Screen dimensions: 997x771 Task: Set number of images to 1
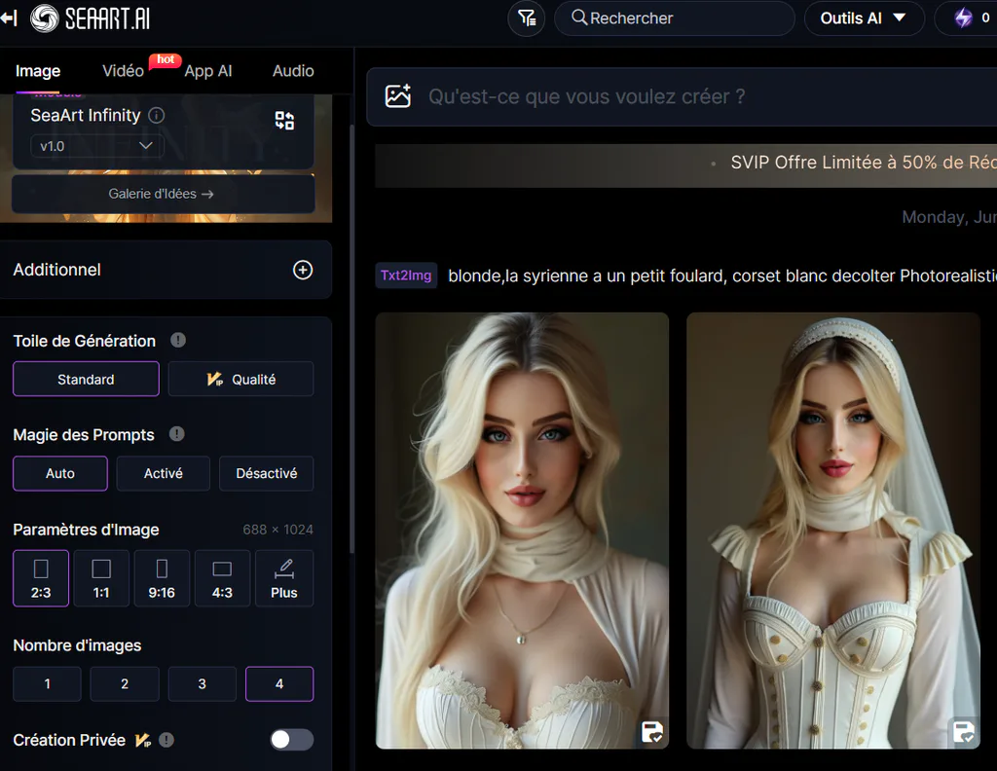click(x=47, y=684)
